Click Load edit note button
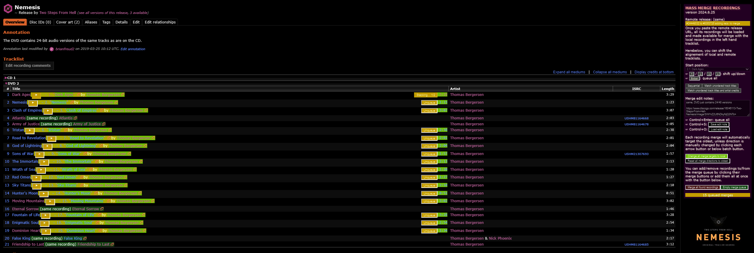Image resolution: width=754 pixels, height=253 pixels. (x=719, y=129)
